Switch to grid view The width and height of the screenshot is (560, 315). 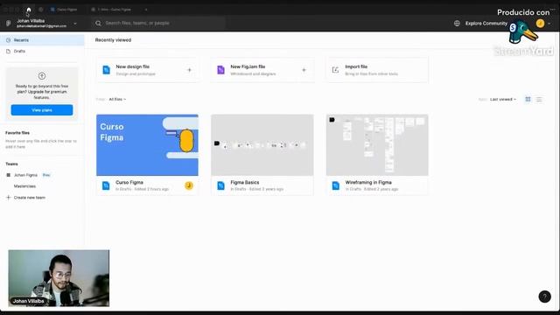528,99
